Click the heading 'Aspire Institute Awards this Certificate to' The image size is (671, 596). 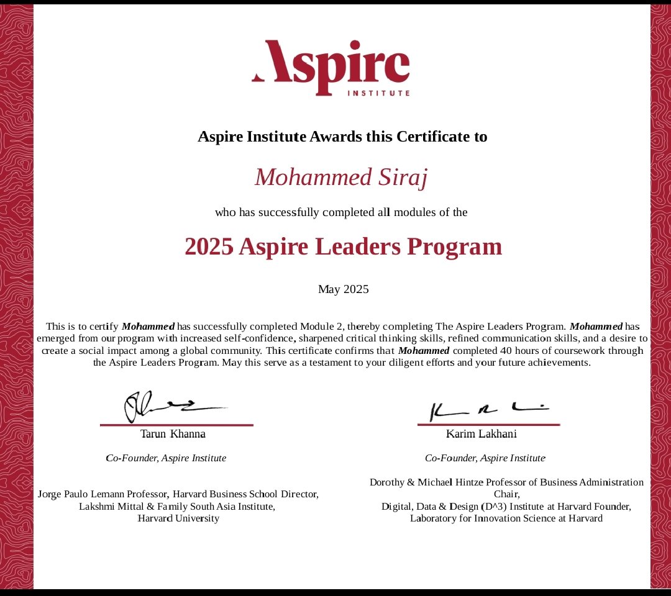pyautogui.click(x=342, y=137)
